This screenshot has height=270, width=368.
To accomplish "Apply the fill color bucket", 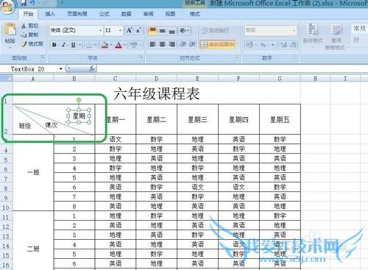I will 105,45.
